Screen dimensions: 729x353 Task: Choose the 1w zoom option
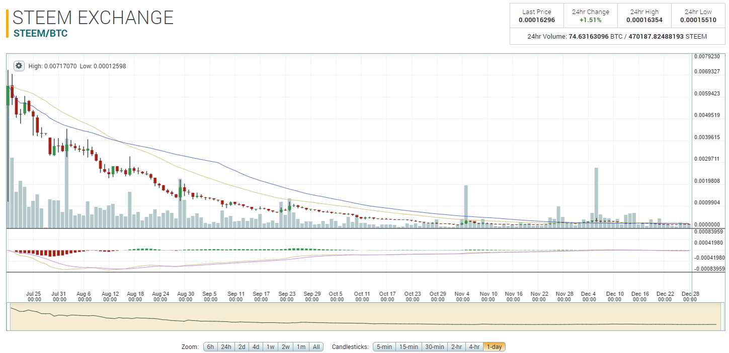pyautogui.click(x=271, y=346)
